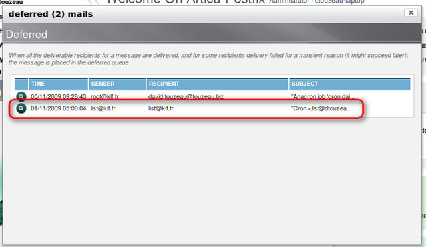Click subject "Cron <list@dtouzea...
Screen dimensions: 426x247
[x=321, y=108]
